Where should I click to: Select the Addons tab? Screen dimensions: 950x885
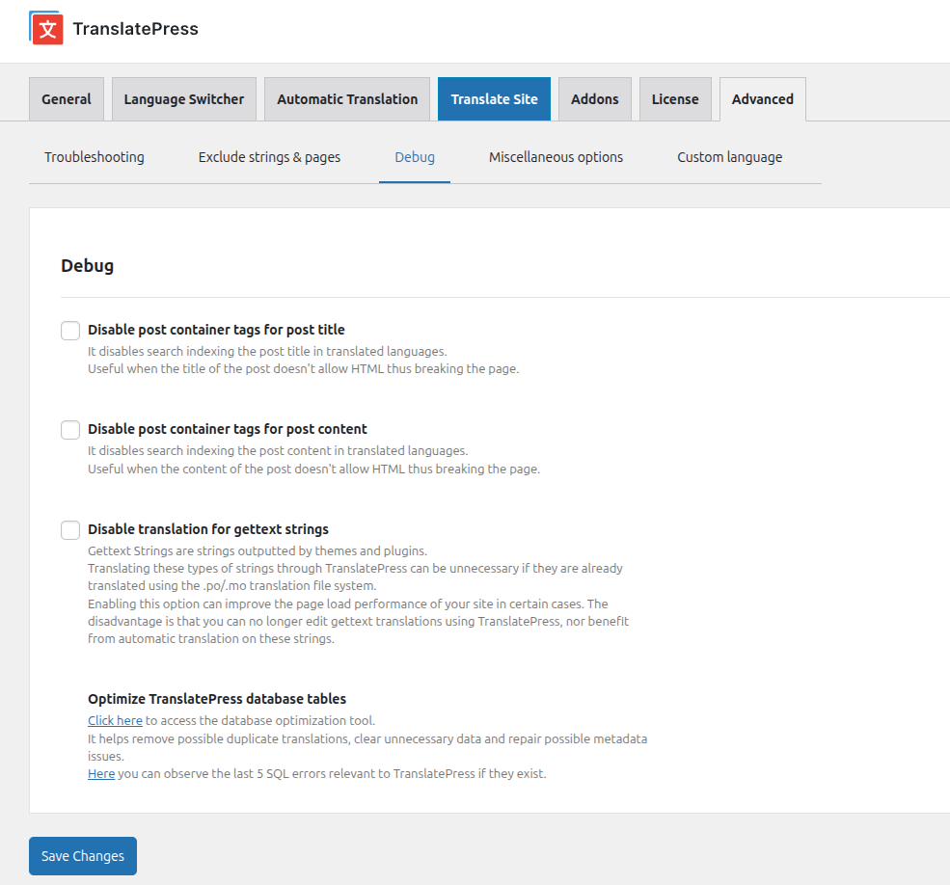594,98
